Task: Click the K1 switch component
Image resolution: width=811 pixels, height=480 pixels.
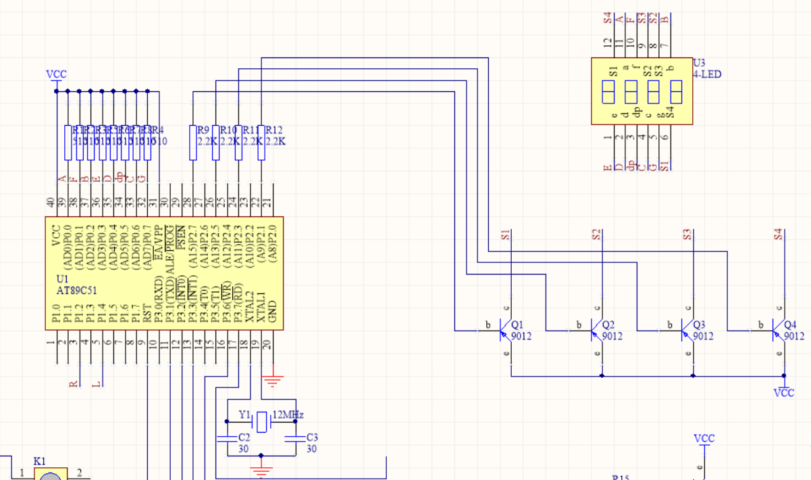Action: 50,475
